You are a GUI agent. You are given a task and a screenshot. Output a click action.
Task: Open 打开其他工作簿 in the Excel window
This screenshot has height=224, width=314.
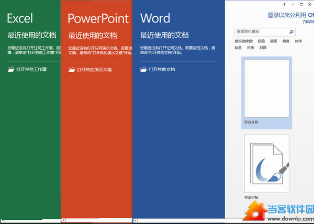27,70
